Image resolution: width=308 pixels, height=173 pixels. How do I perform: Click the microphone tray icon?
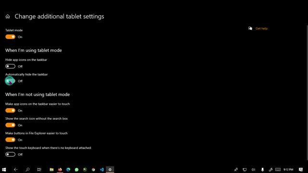[262, 170]
